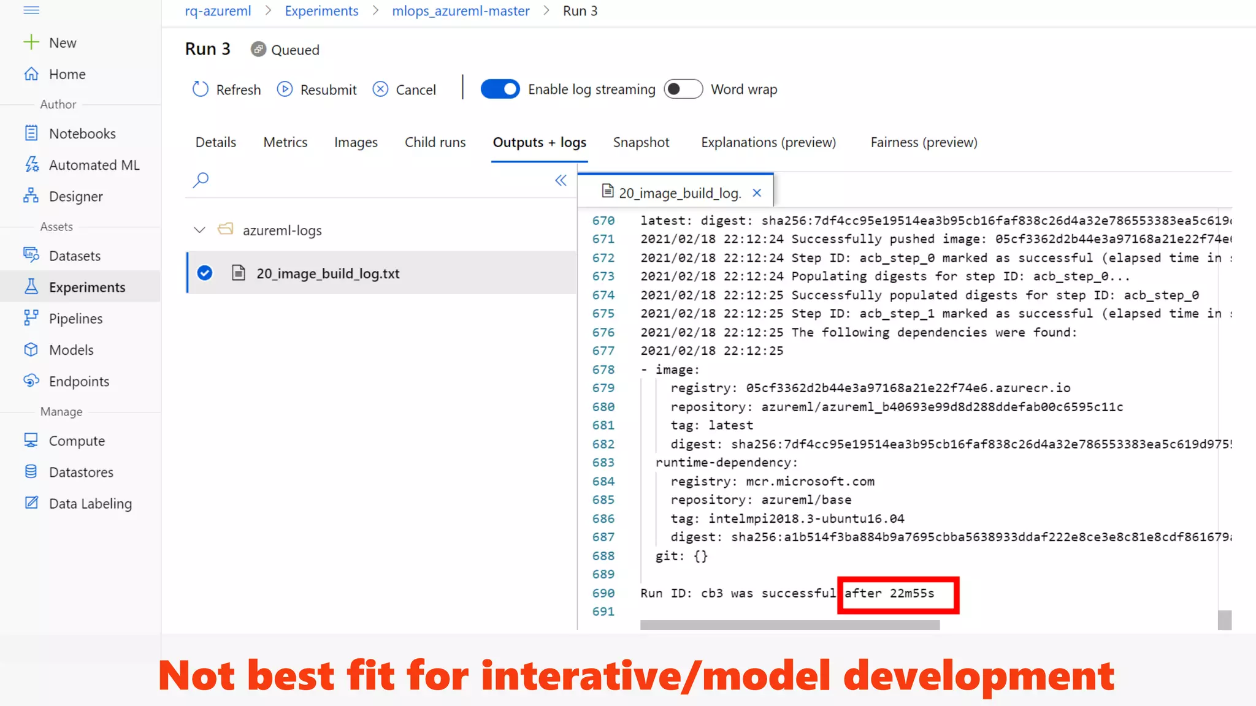Turn on the Word wrap toggle
This screenshot has width=1256, height=706.
683,89
